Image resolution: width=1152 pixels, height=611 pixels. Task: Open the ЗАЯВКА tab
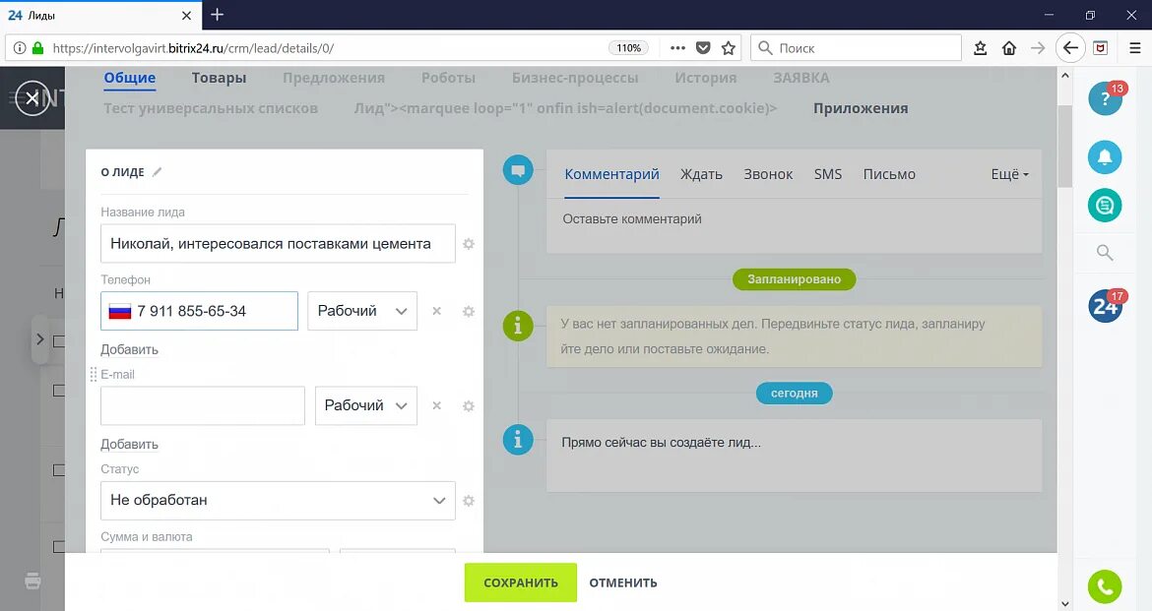pyautogui.click(x=800, y=78)
